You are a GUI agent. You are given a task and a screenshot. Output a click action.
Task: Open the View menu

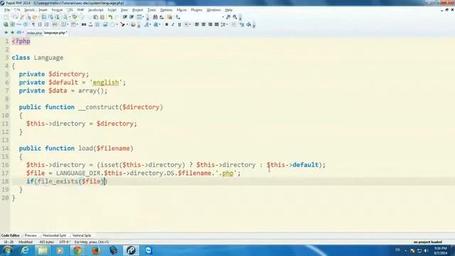(124, 10)
